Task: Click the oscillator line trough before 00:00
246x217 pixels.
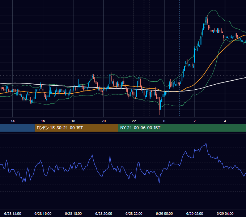Action: (x=159, y=183)
